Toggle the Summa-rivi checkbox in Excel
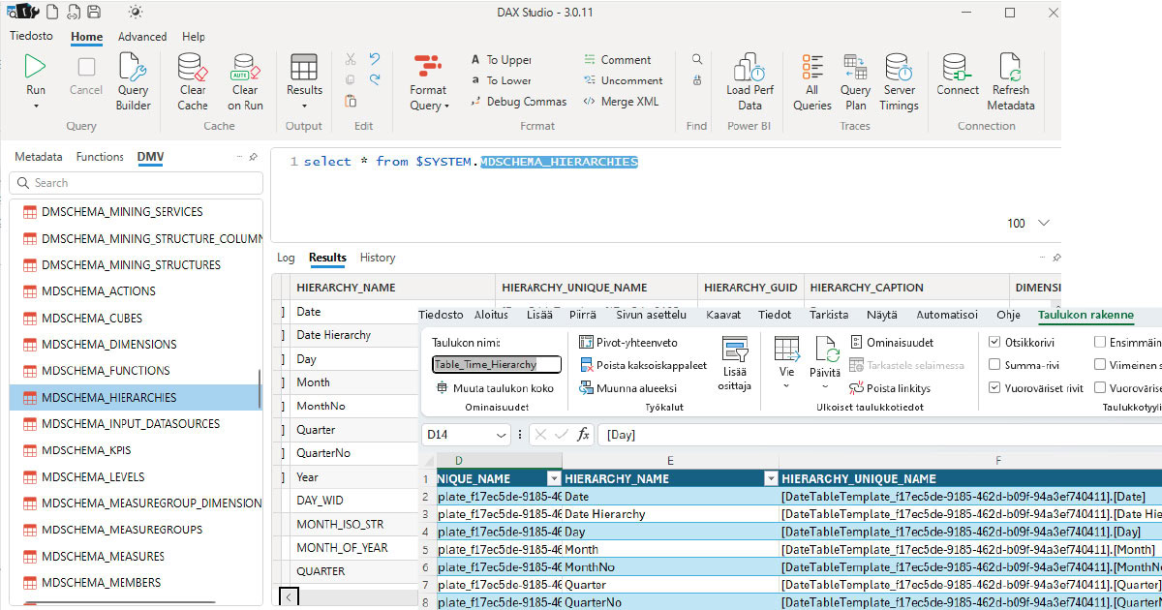This screenshot has width=1162, height=610. (x=995, y=365)
